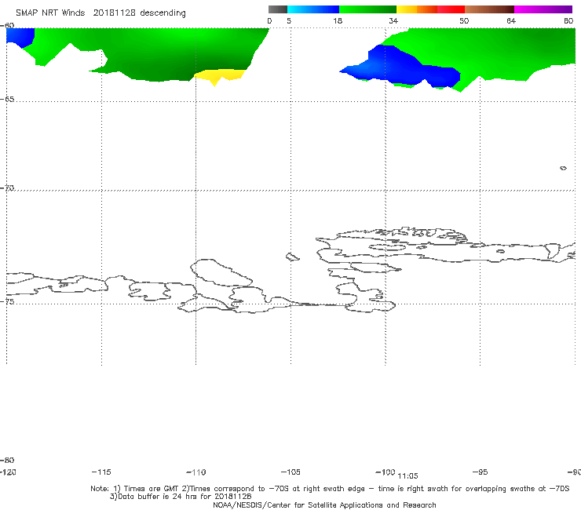Click the note line starting 'Note: 1) Times are GMT'
The image size is (581, 510).
click(330, 489)
